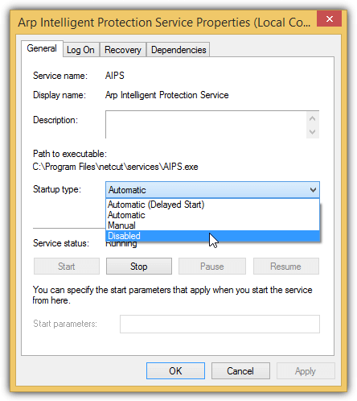Click the description scroll up arrow
Screen dimensions: 357x401
[x=312, y=118]
